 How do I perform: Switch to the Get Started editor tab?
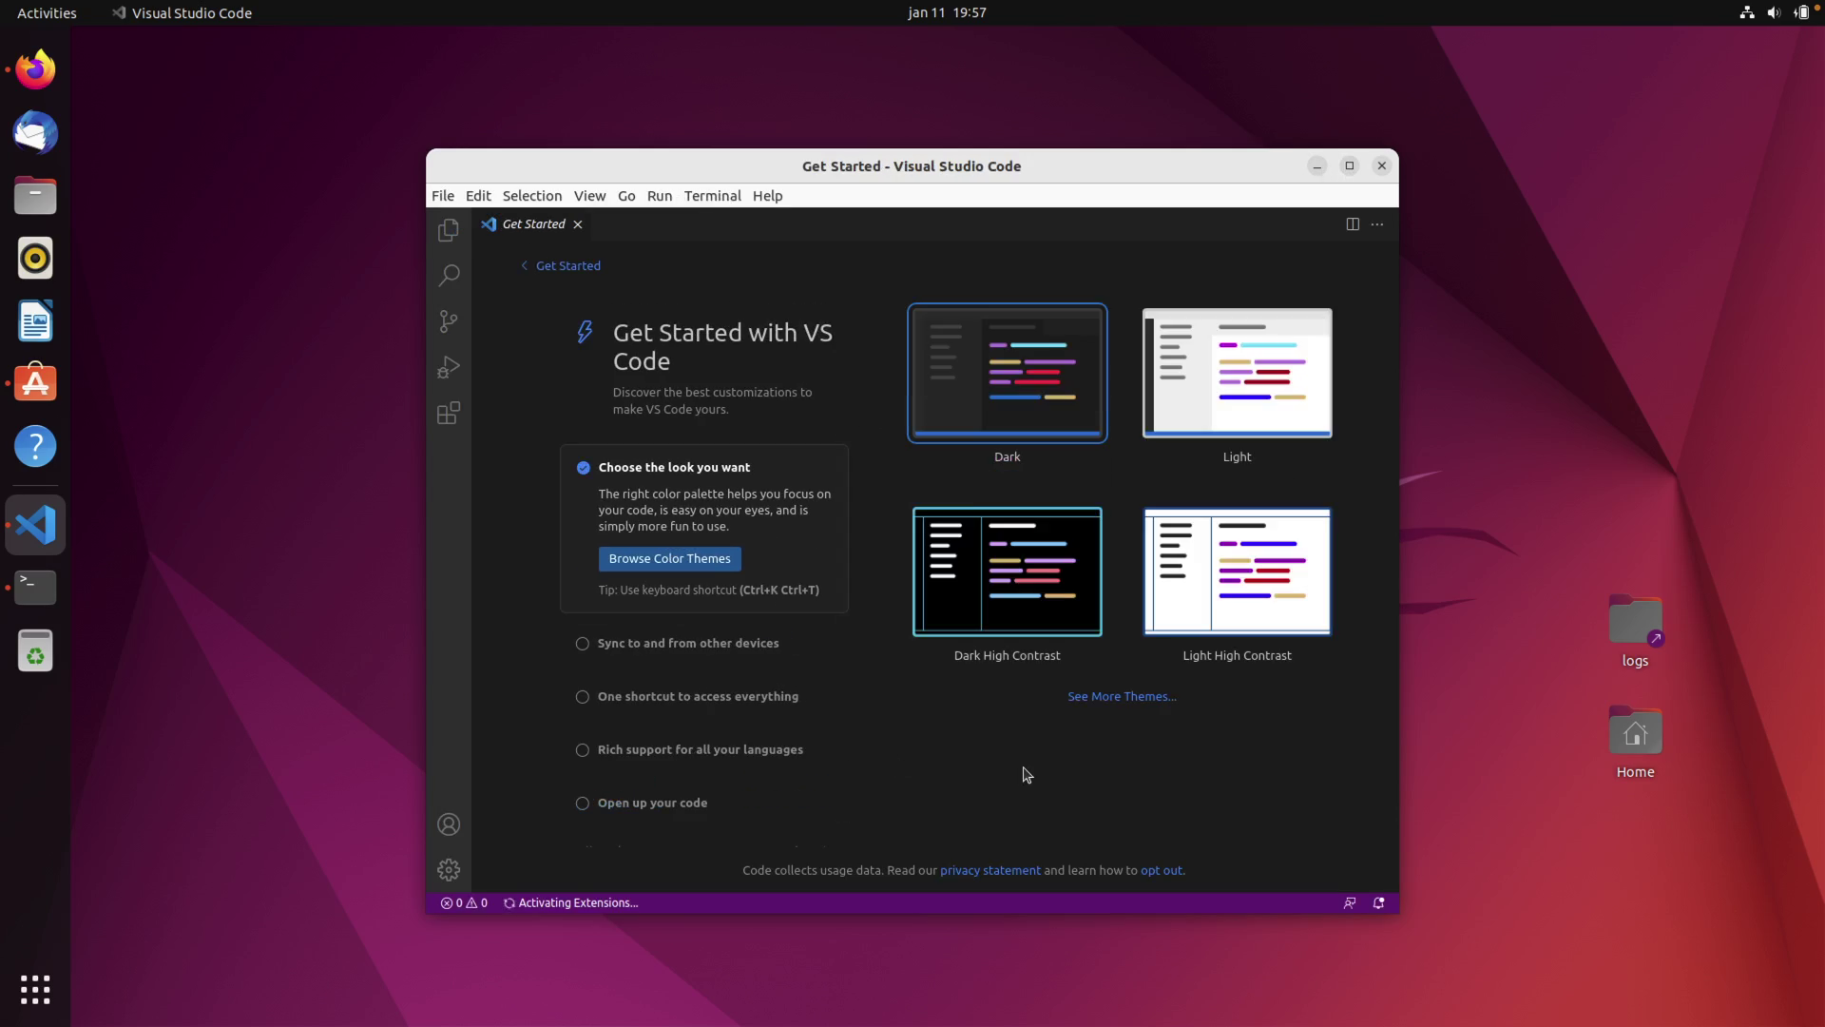pos(533,224)
